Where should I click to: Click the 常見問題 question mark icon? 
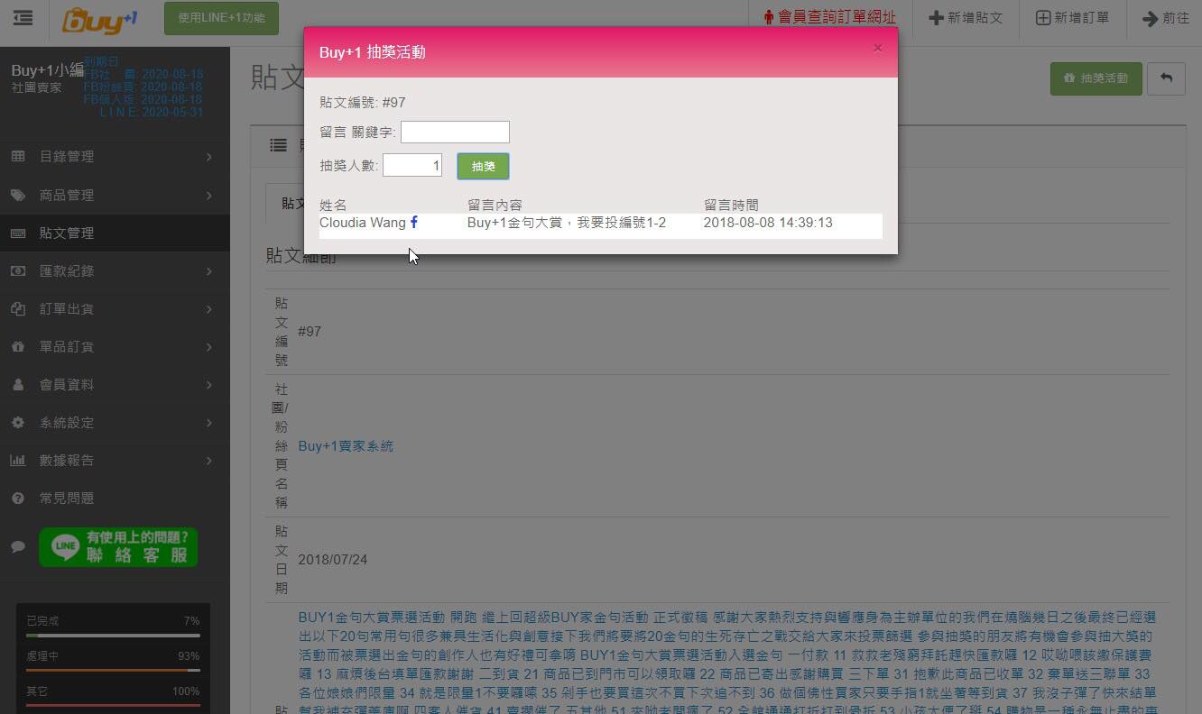(18, 498)
